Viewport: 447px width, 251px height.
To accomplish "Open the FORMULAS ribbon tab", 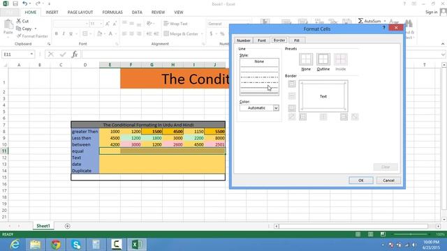I will pos(112,13).
